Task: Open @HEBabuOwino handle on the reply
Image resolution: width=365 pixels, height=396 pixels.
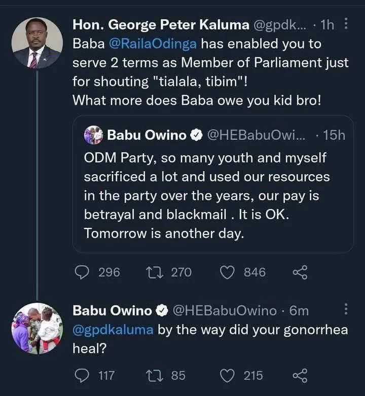Action: 226,310
